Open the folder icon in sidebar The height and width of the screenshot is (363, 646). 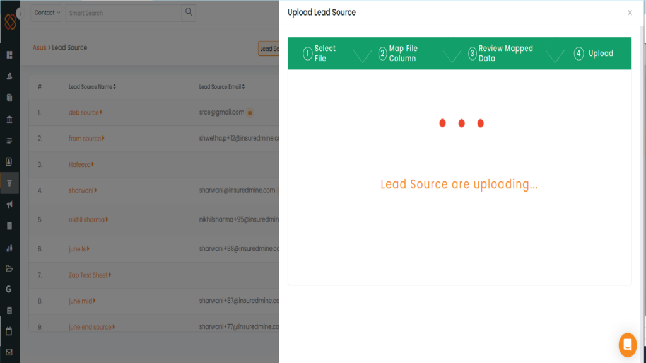coord(9,268)
